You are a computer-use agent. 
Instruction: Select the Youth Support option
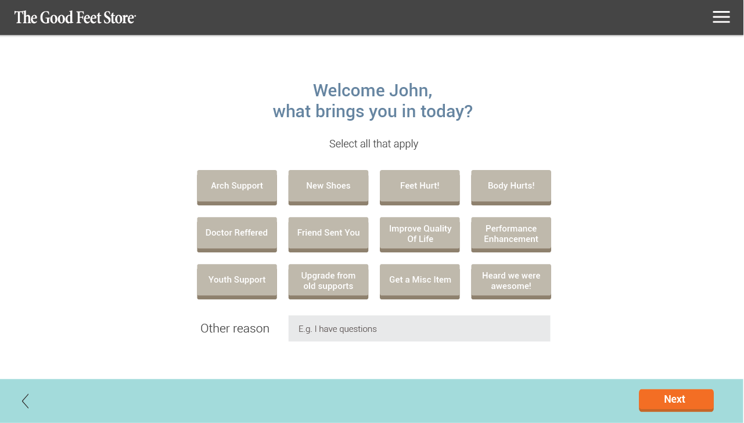[237, 280]
